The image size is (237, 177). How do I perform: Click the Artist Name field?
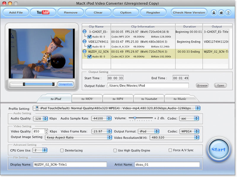[167, 165]
